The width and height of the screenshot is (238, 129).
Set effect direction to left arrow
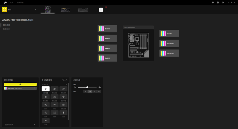(x=86, y=91)
